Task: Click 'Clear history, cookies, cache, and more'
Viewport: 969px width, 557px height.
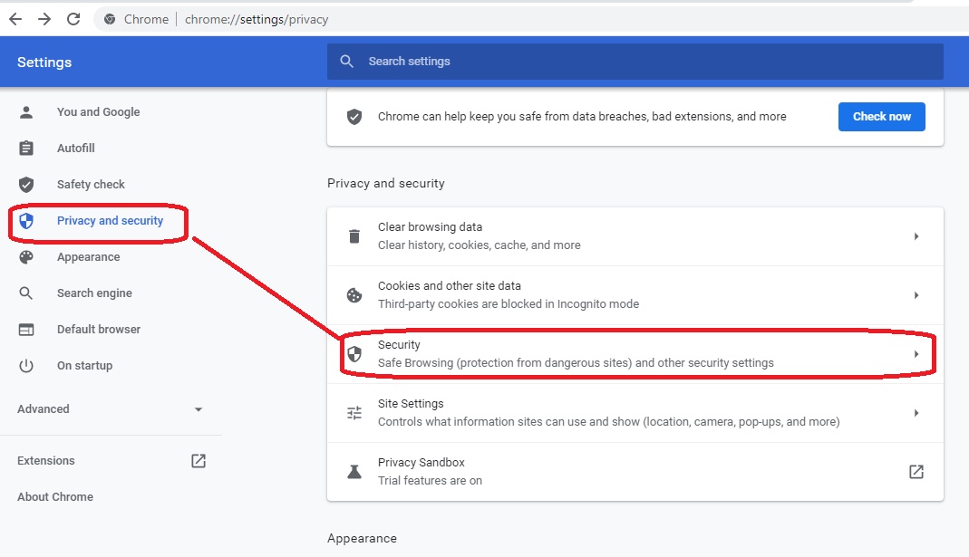Action: click(480, 245)
